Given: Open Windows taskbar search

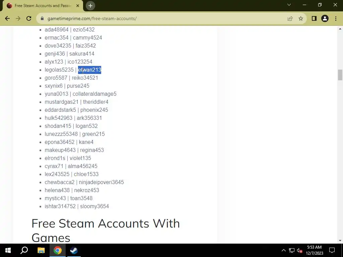Looking at the screenshot, I should [24, 250].
